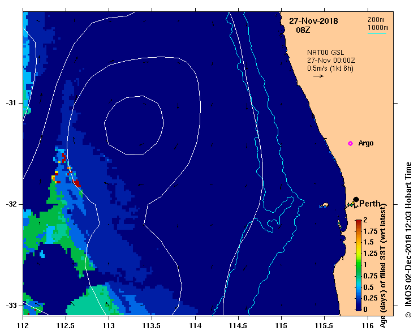Click the 1000m depth legend label
The width and height of the screenshot is (418, 335).
coord(378,28)
